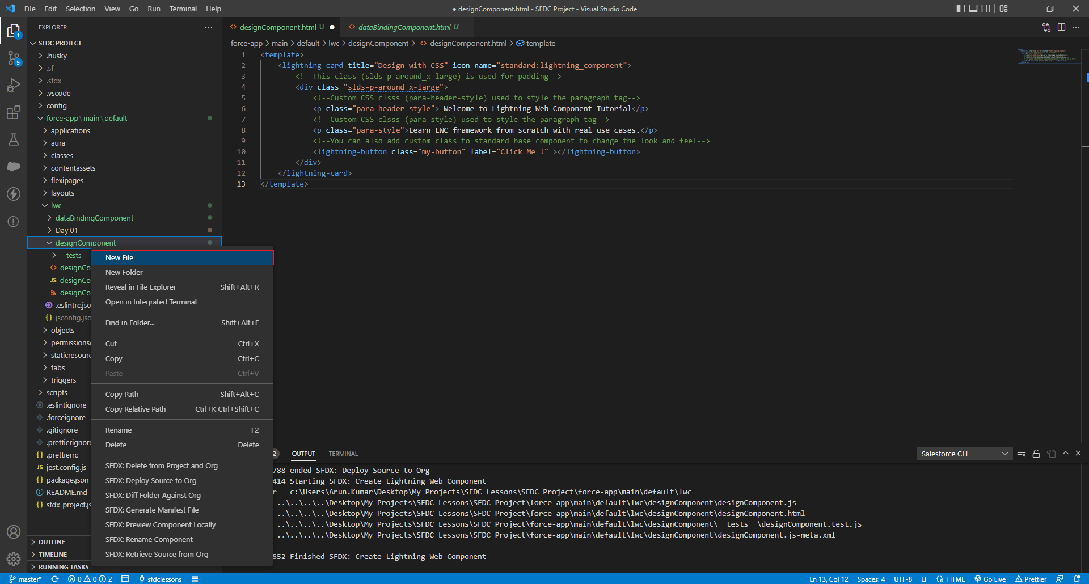The height and width of the screenshot is (584, 1089).
Task: Toggle Primary Side Bar visibility
Action: click(x=960, y=9)
